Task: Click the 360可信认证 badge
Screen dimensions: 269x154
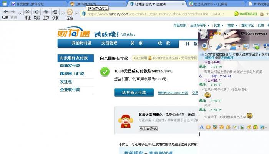Action: [x=246, y=14]
